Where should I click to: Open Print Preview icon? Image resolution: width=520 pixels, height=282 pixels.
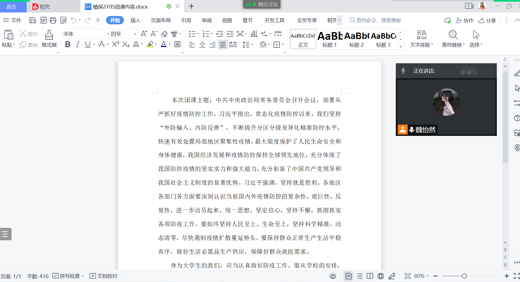63,20
